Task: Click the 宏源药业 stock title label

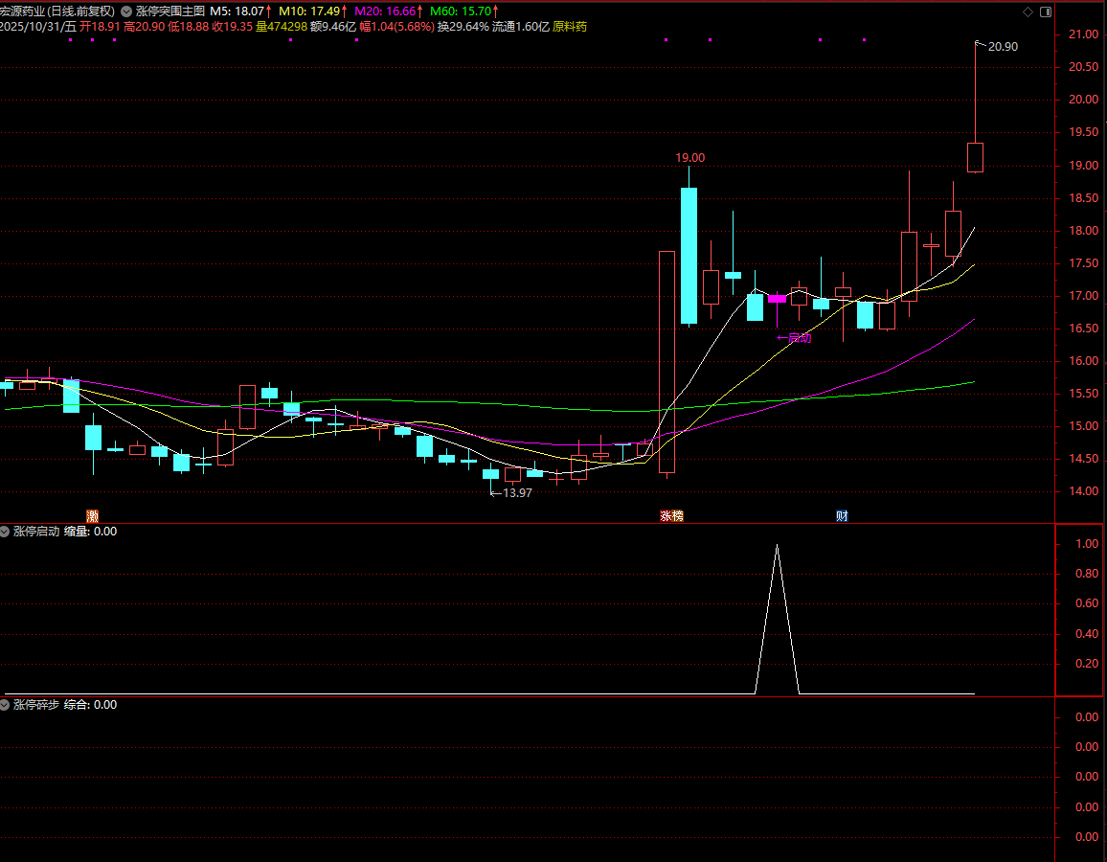Action: click(x=57, y=11)
